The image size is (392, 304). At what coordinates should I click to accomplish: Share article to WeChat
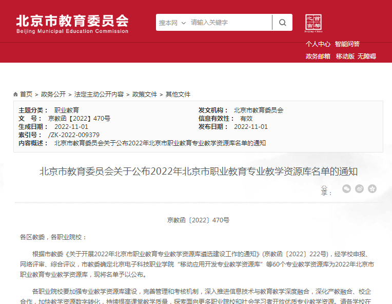click(347, 188)
